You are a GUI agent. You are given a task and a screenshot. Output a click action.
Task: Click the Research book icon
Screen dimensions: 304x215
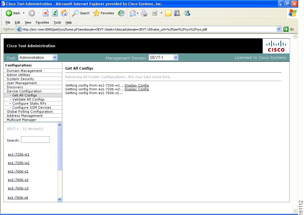[177, 13]
